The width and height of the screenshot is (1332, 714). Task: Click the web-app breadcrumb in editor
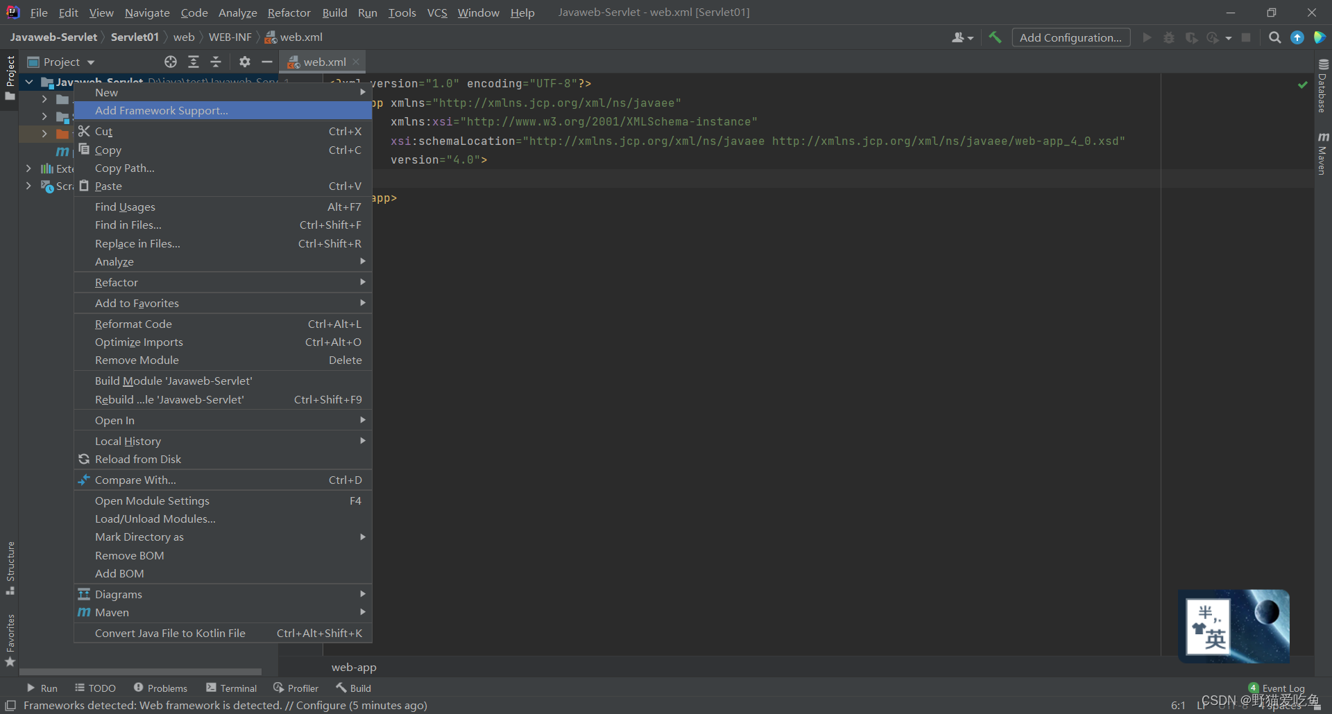(x=354, y=667)
